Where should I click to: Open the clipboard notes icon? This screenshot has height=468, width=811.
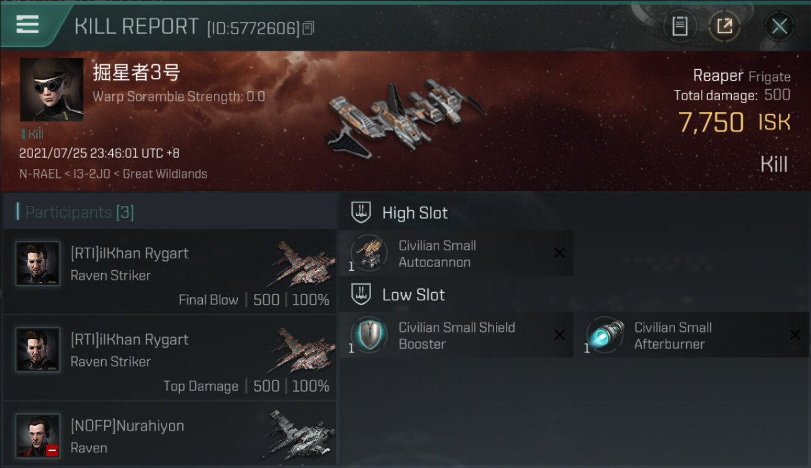coord(679,26)
